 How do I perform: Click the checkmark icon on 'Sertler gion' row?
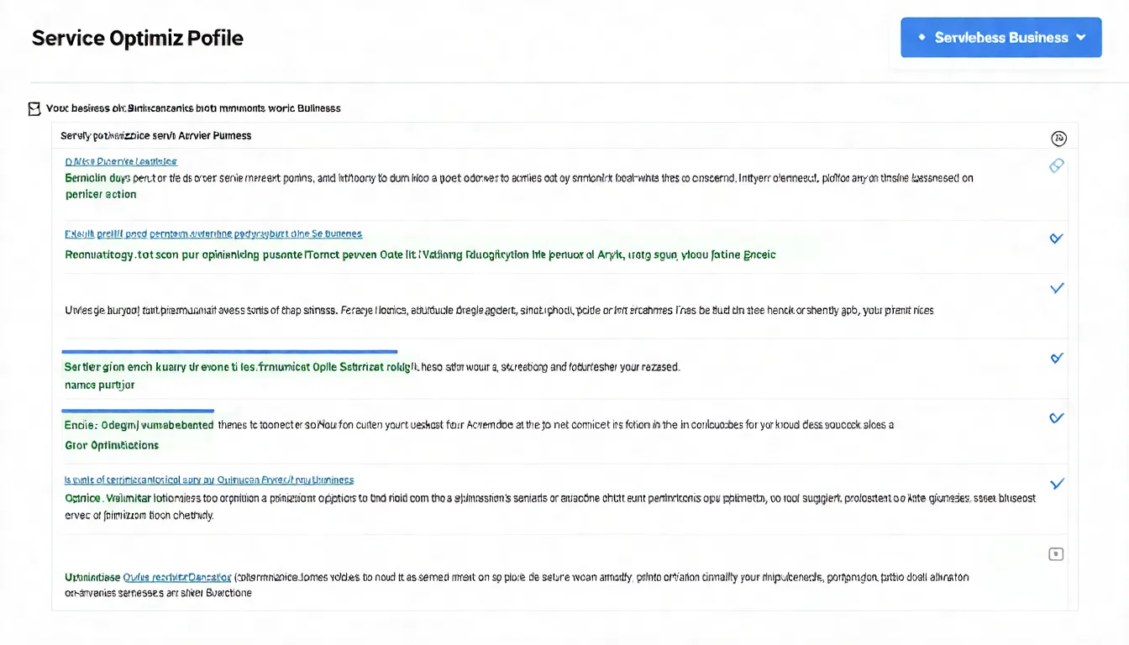pyautogui.click(x=1057, y=358)
